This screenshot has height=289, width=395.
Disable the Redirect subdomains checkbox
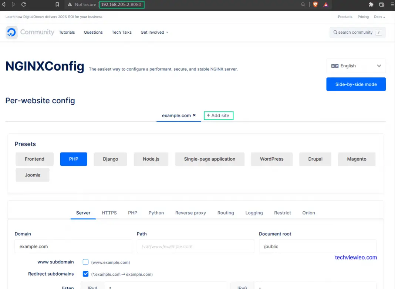pyautogui.click(x=85, y=274)
